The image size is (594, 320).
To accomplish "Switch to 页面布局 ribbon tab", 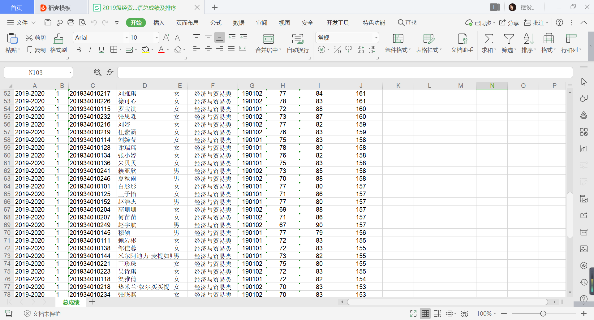I will pyautogui.click(x=187, y=23).
